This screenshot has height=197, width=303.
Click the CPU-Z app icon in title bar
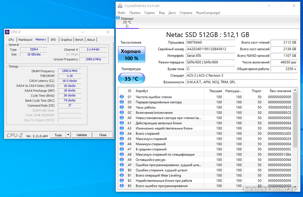click(x=7, y=32)
